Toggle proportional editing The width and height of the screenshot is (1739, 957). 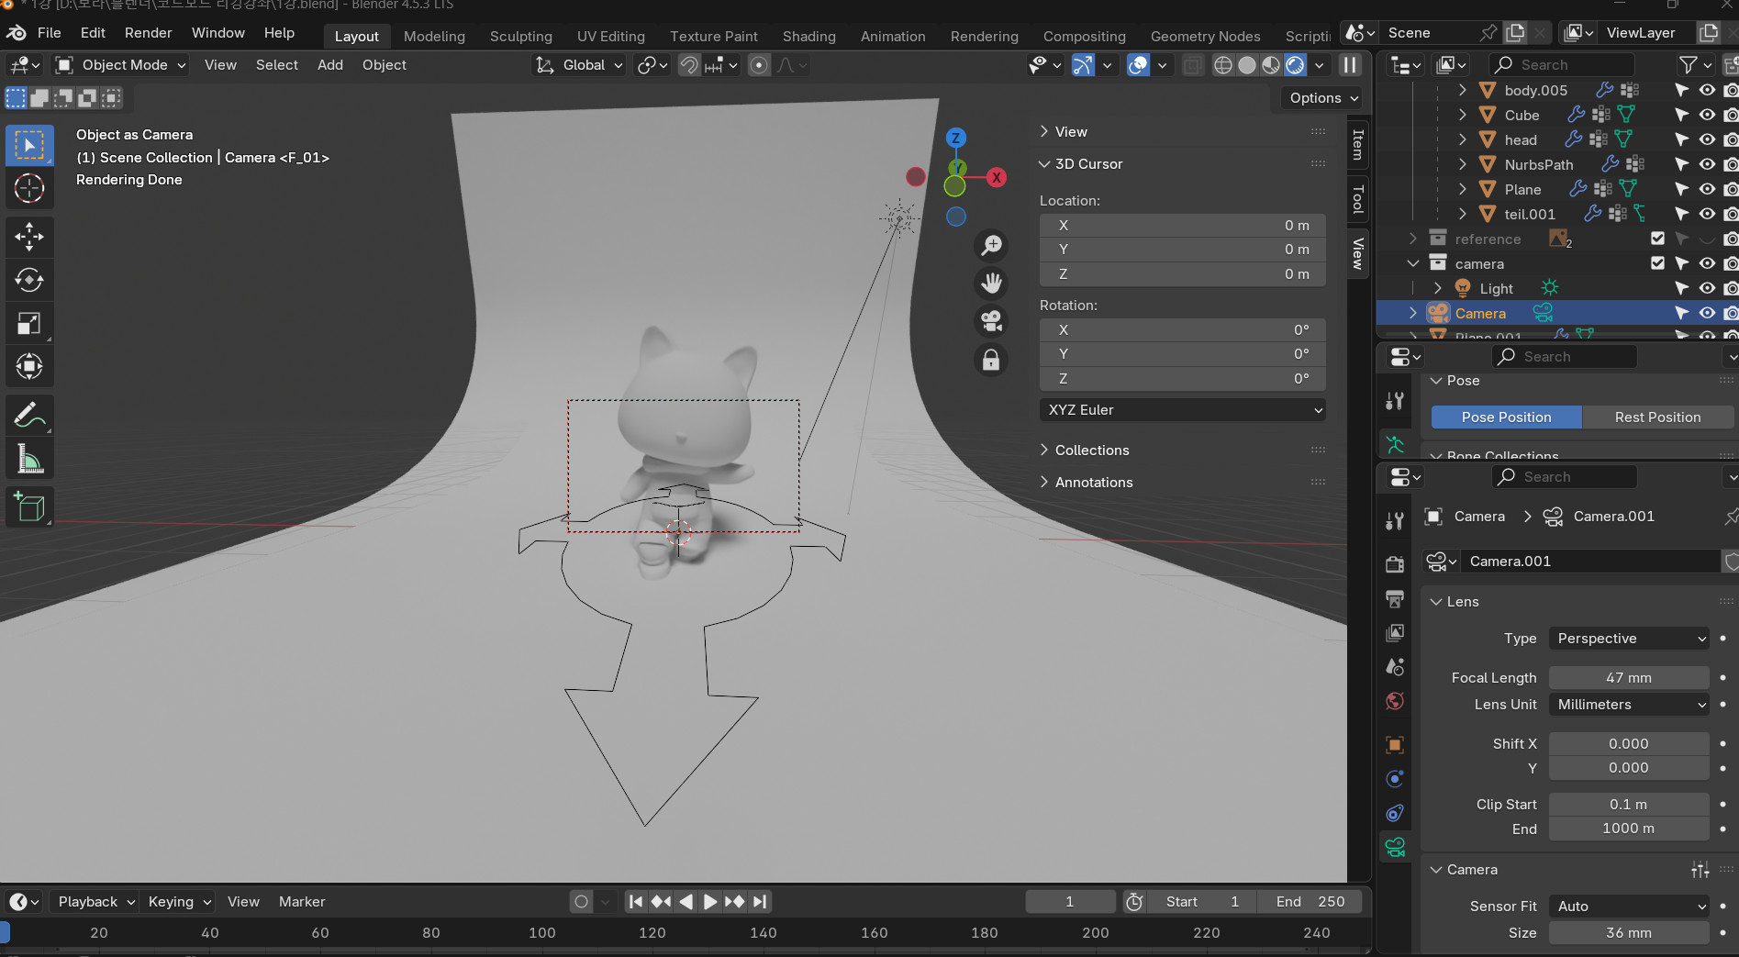tap(759, 65)
